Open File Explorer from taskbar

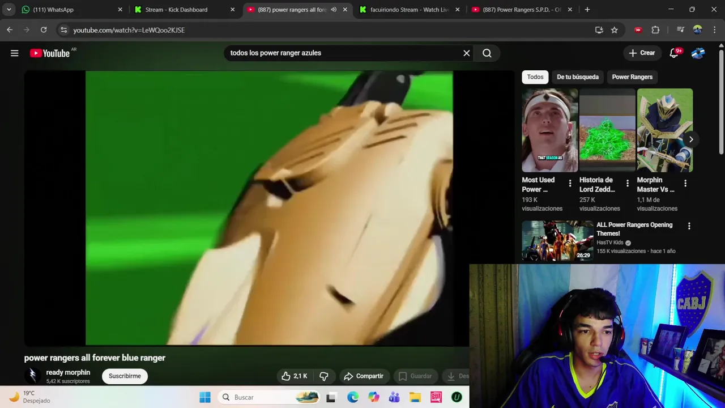pos(415,397)
